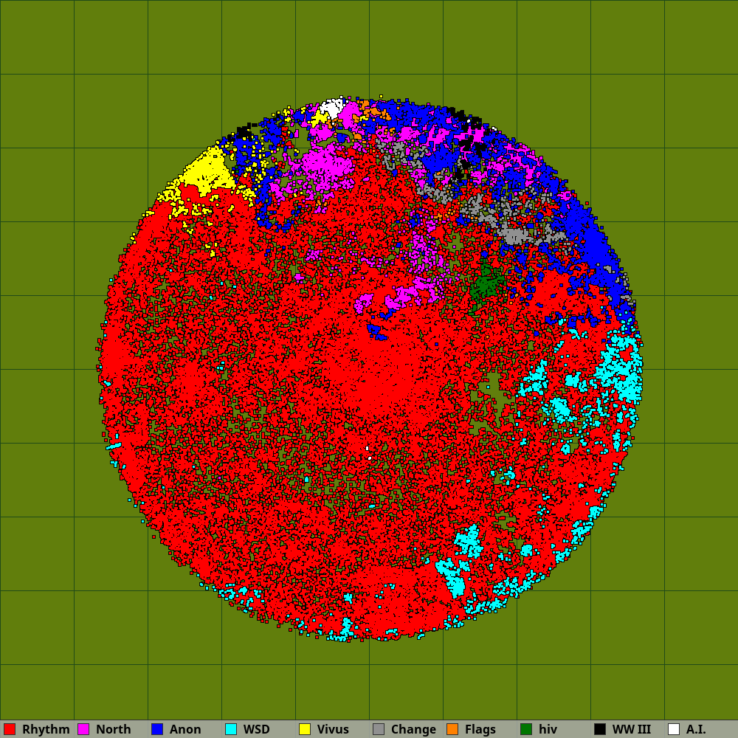Image resolution: width=738 pixels, height=738 pixels.
Task: Click the white A.I. legend swatch
Action: 674,729
